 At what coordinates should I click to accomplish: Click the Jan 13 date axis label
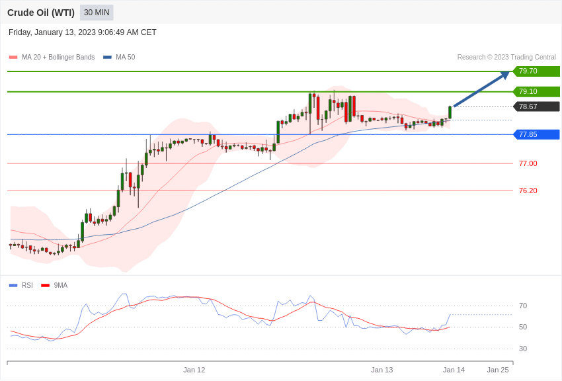[381, 370]
